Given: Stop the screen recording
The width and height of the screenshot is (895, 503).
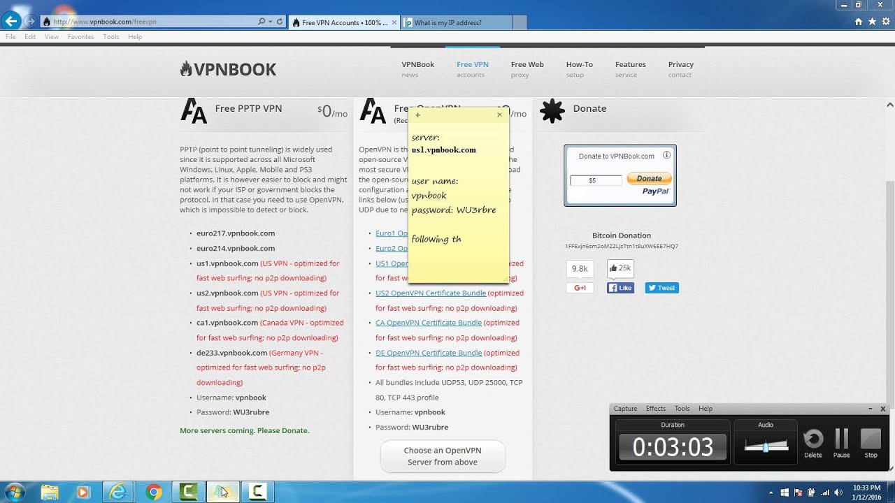Looking at the screenshot, I should tap(871, 442).
